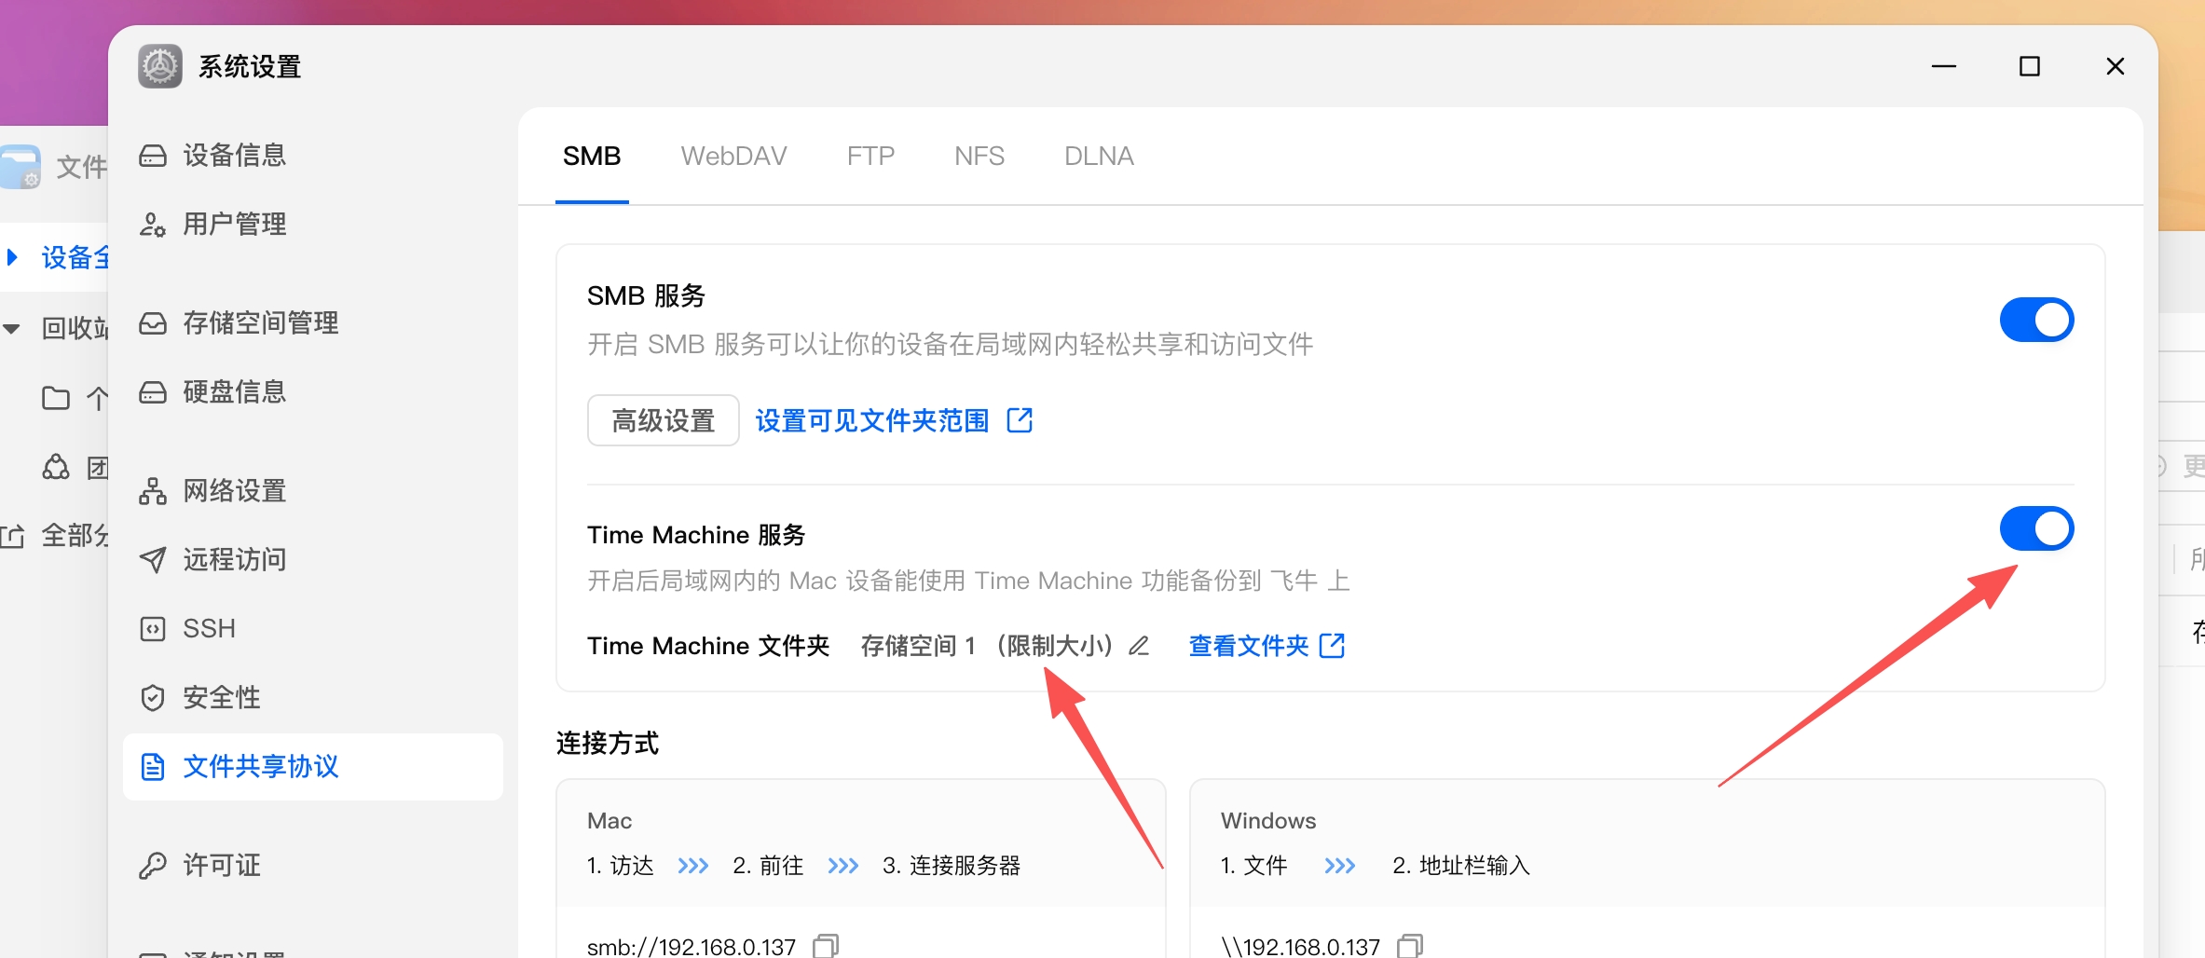
Task: Click the 文件 app icon in background window
Action: coord(21,167)
